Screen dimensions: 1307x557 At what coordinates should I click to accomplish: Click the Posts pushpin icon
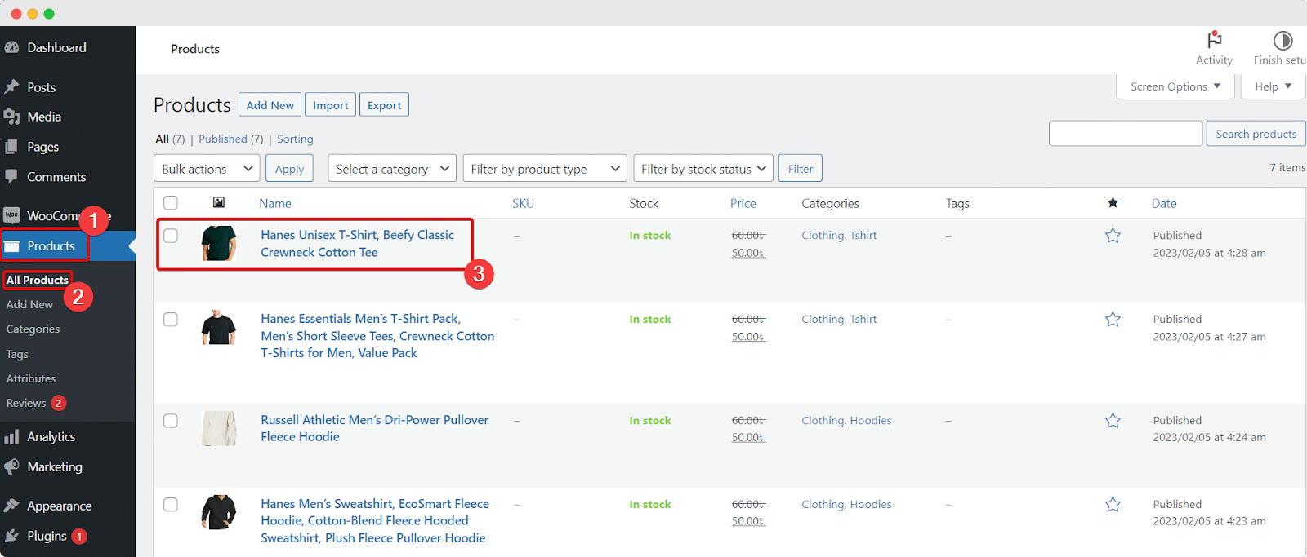coord(11,86)
